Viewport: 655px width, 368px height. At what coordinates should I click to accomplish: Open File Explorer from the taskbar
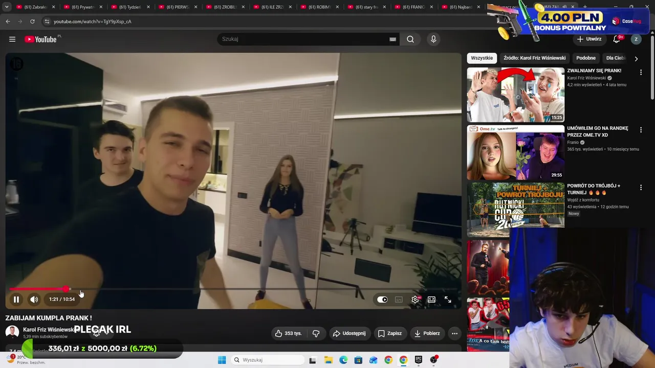tap(328, 360)
